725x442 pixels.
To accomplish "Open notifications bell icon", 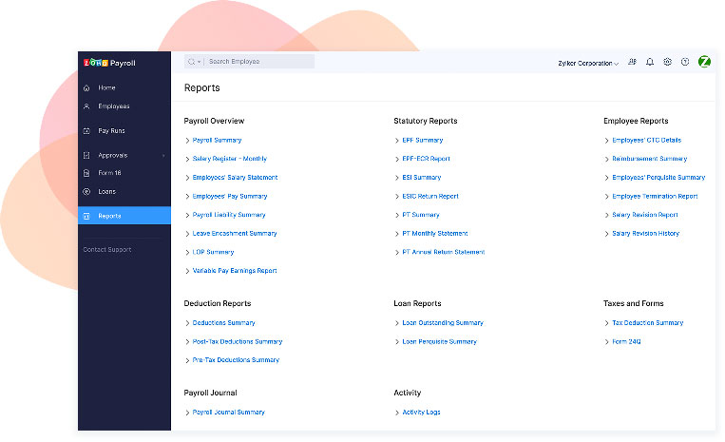I will 650,62.
